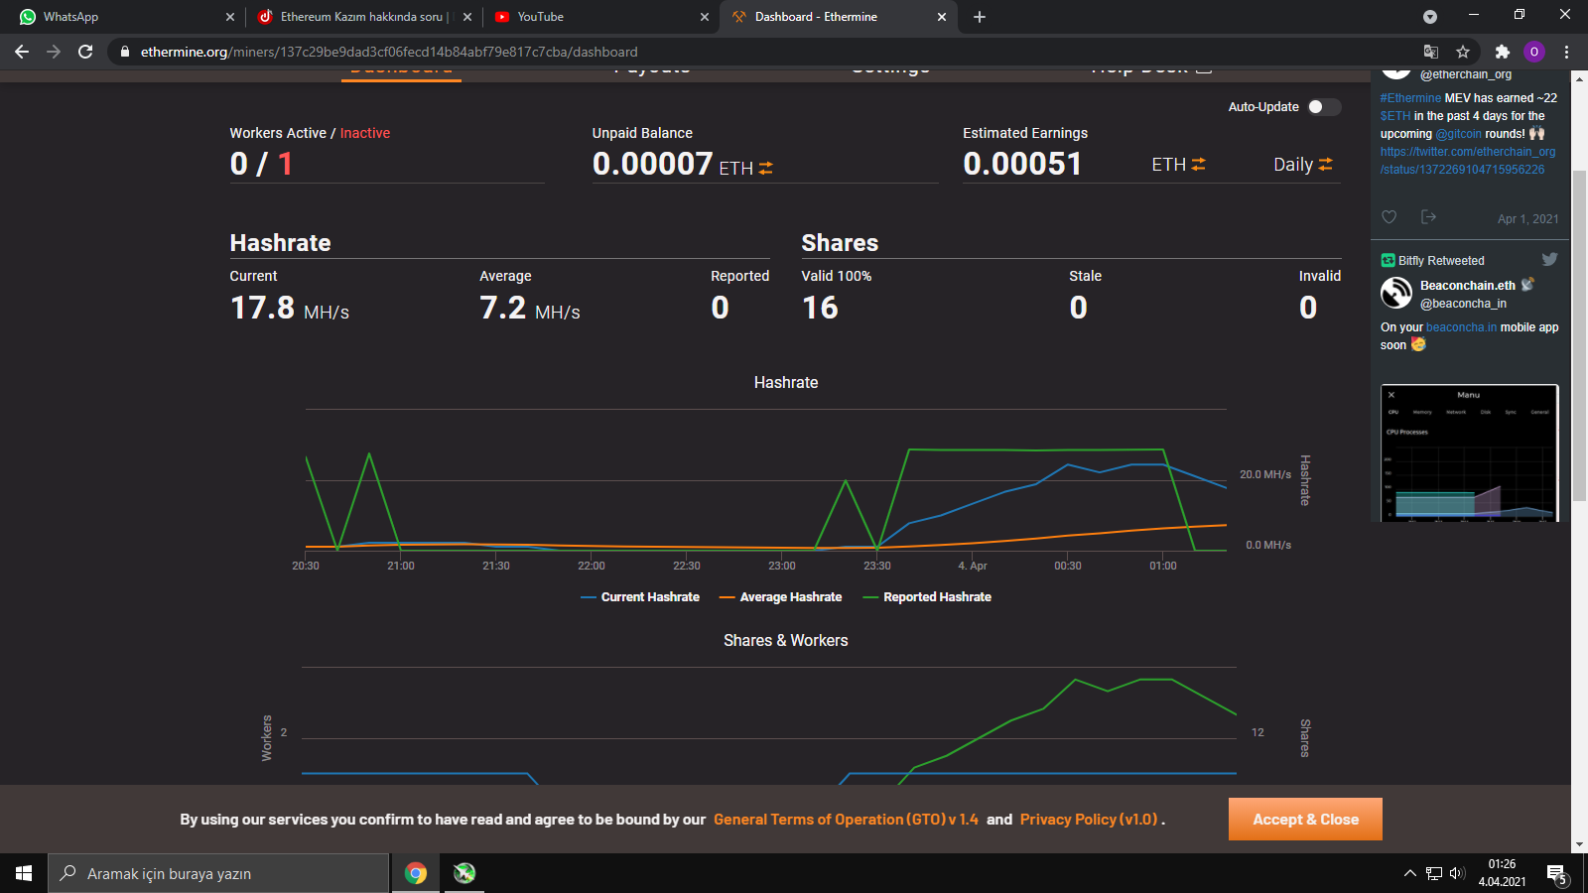Open the @beaconcha_in handle
The image size is (1588, 893).
pyautogui.click(x=1463, y=304)
